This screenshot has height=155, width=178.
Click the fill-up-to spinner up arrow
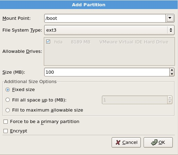point(170,98)
